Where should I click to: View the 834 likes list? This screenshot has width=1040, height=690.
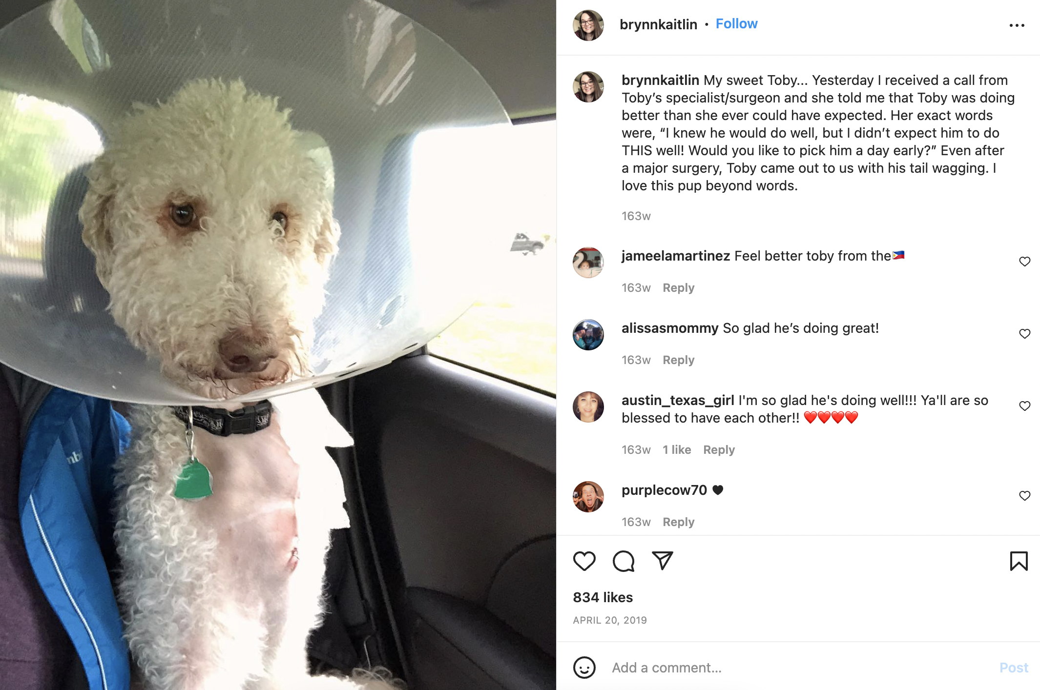tap(603, 597)
